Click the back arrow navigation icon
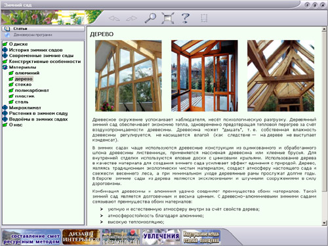Image resolution: width=328 pixels, height=246 pixels. click(114, 18)
